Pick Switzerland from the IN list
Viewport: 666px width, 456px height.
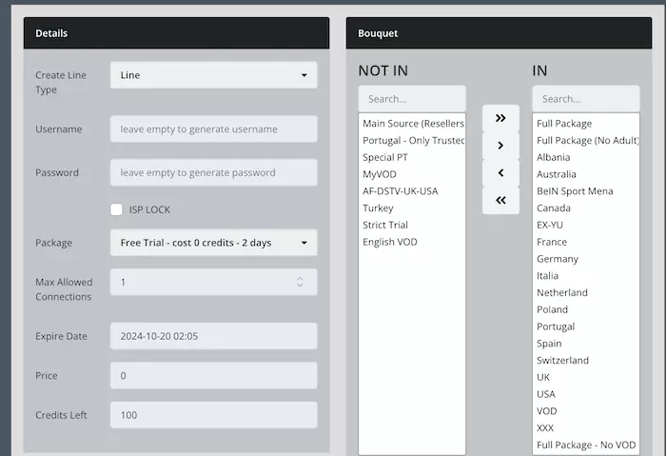pyautogui.click(x=562, y=361)
